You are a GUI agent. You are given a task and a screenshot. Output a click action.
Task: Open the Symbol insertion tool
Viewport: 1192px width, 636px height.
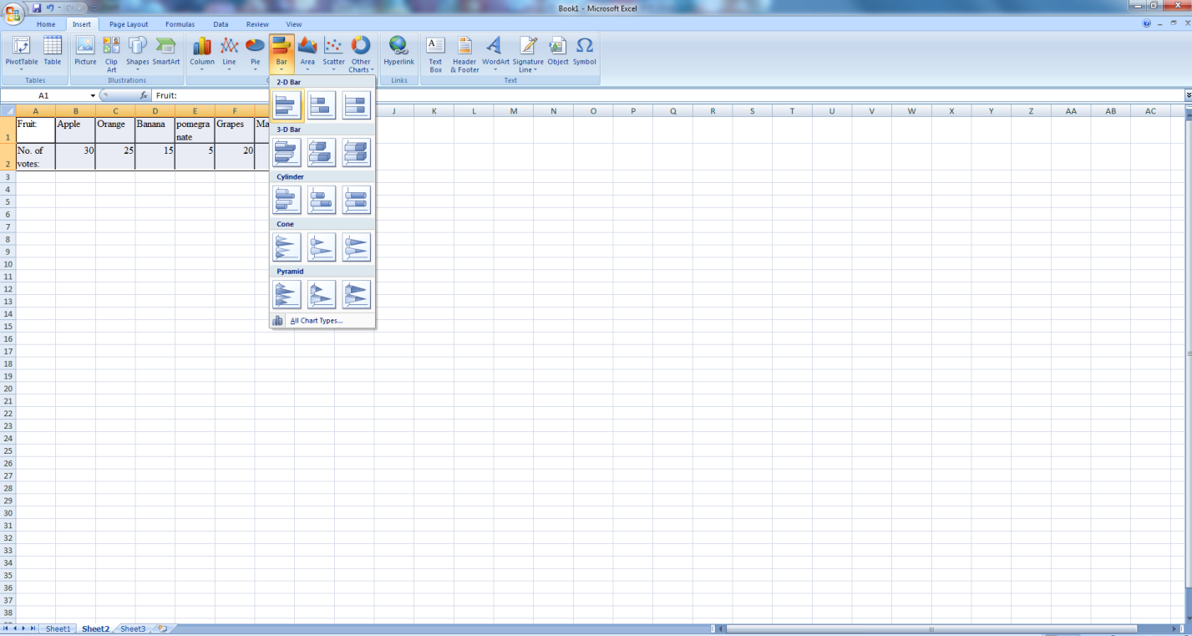(x=585, y=52)
